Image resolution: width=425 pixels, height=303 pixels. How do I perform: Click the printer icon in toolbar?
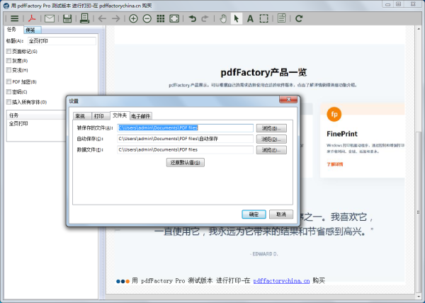point(84,18)
